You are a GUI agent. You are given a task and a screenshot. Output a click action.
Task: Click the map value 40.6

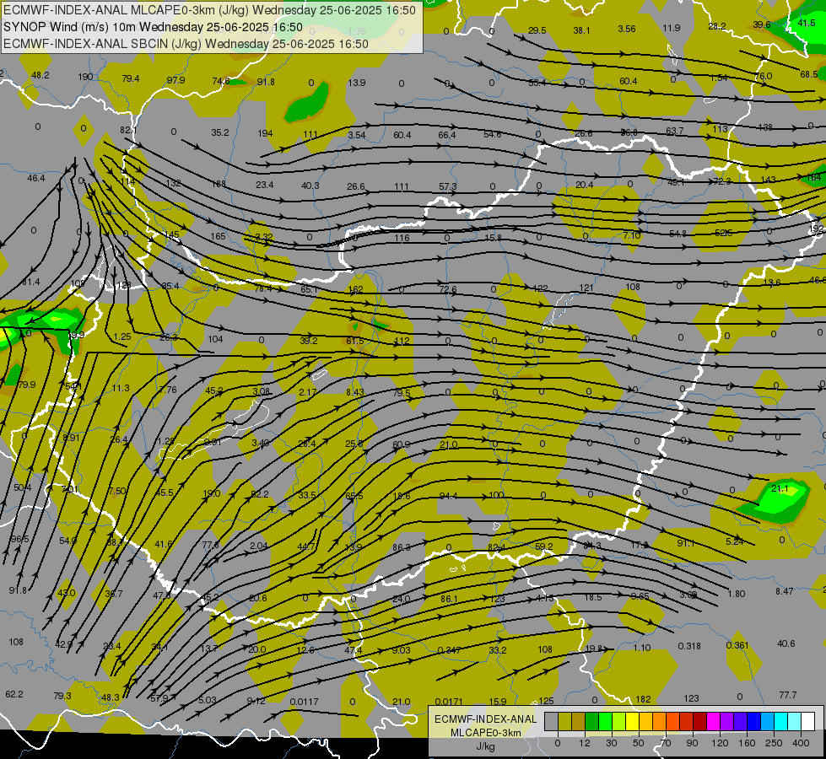(x=786, y=643)
